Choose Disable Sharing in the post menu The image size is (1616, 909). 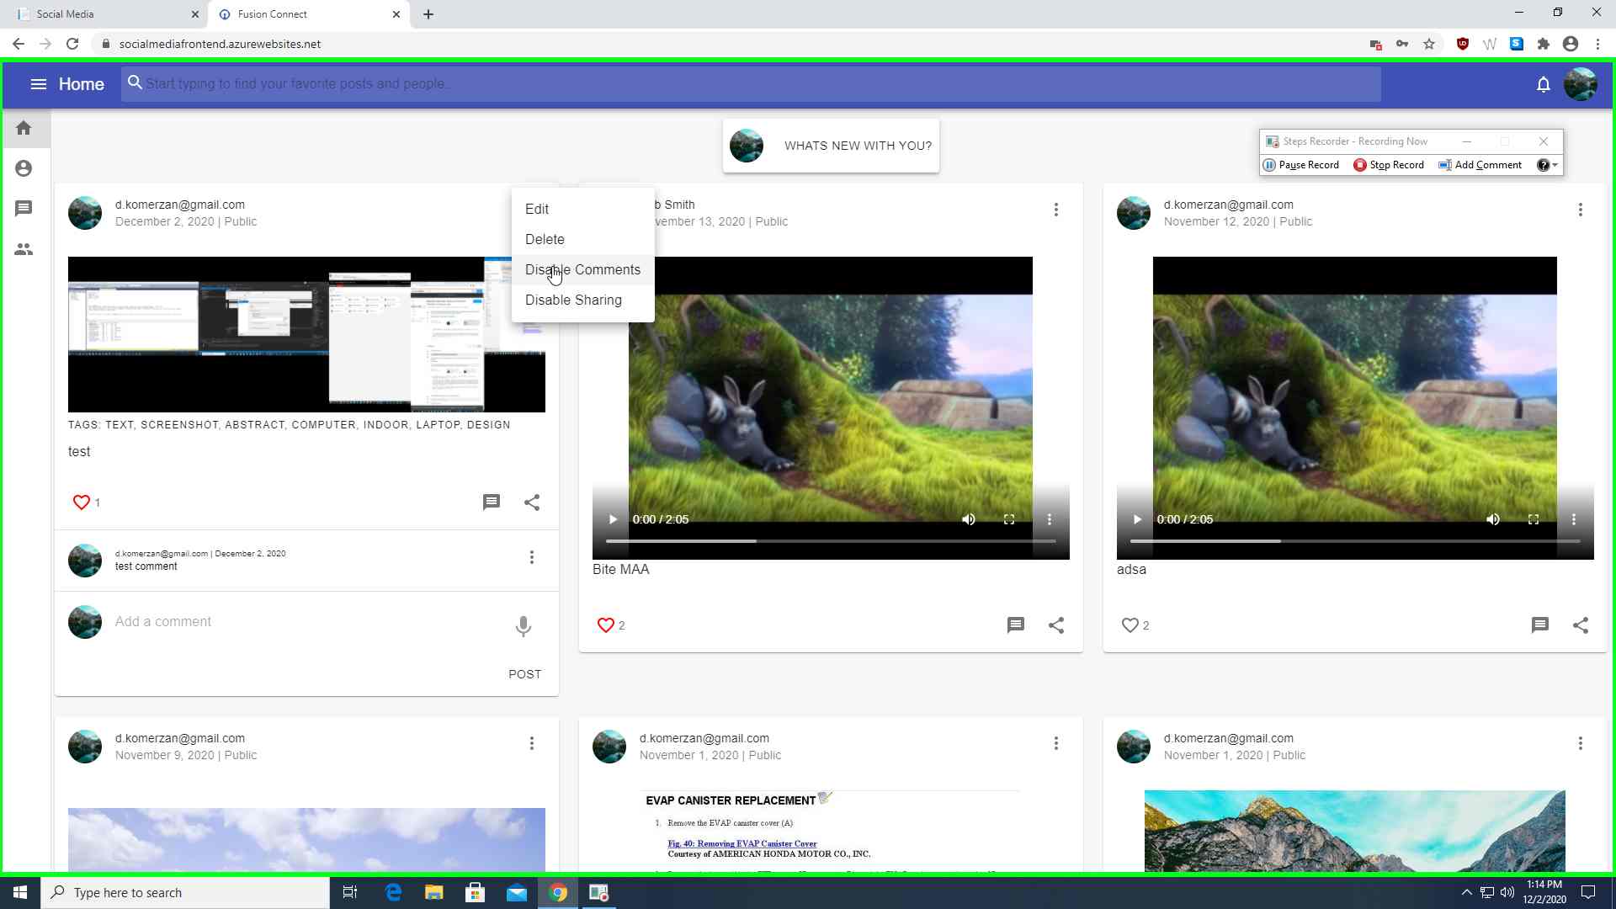pyautogui.click(x=582, y=300)
